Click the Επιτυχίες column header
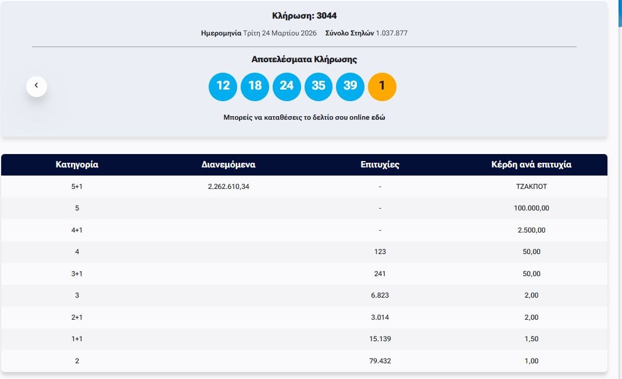This screenshot has height=379, width=622. [380, 165]
